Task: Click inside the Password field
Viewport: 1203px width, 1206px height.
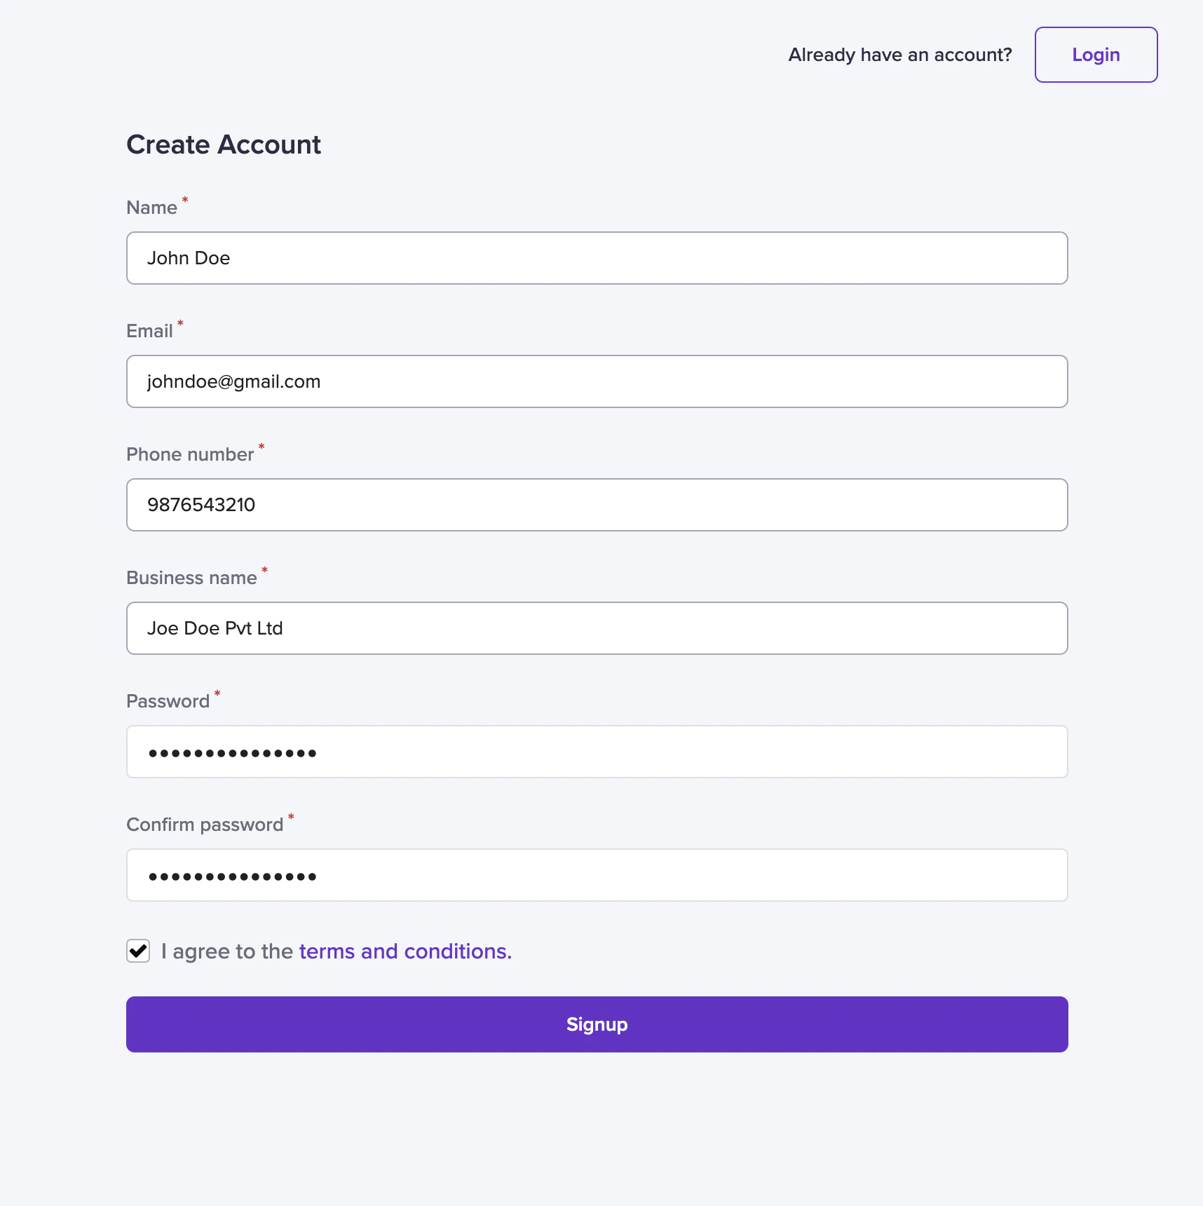Action: tap(597, 752)
